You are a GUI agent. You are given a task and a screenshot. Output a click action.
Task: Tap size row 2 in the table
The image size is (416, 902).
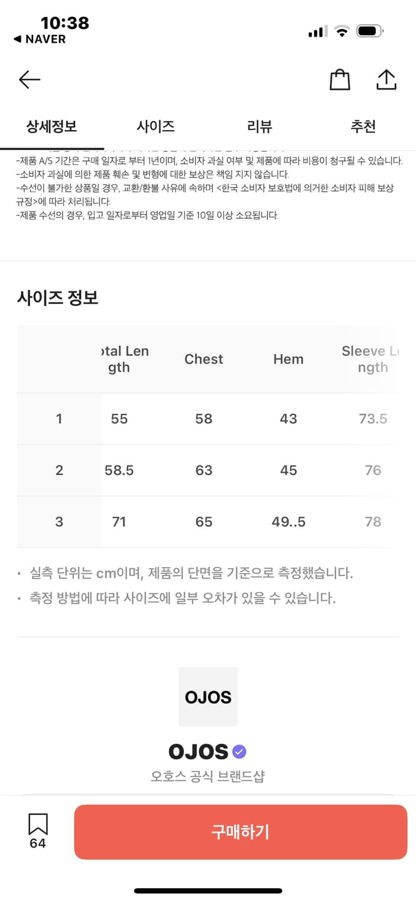coord(59,470)
